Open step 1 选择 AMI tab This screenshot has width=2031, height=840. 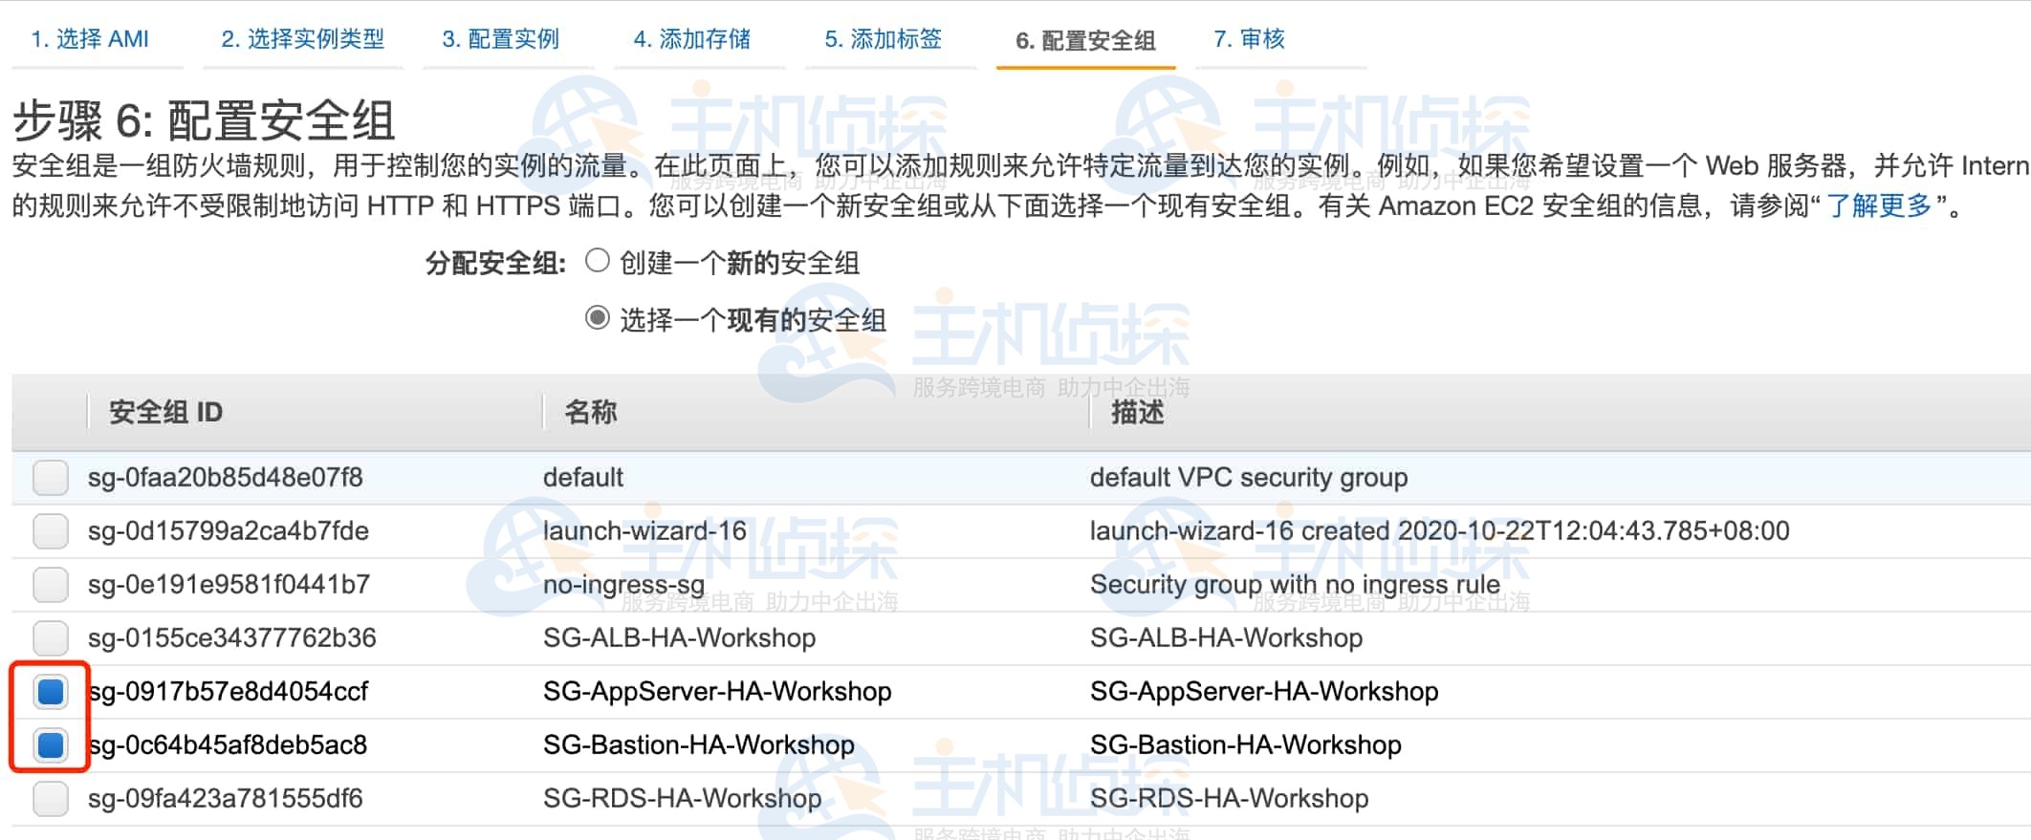click(90, 39)
